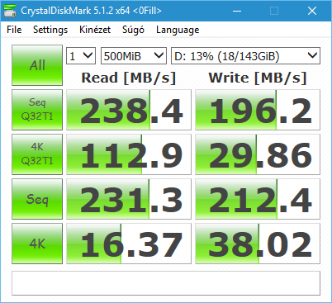Click the CrystalDiskMark title bar app icon

10,11
